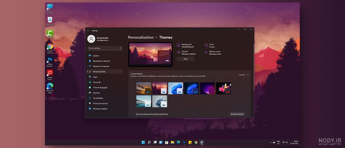
Task: Click the search magnifier in Find a setting
Action: [120, 48]
